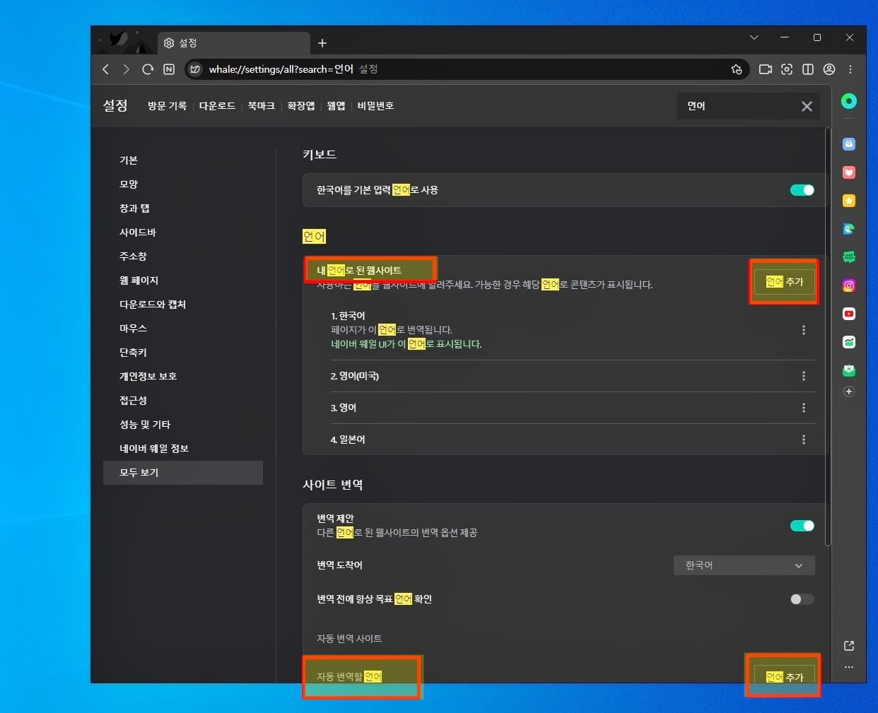Open the tab search chevron in title bar
This screenshot has height=713, width=878.
754,37
